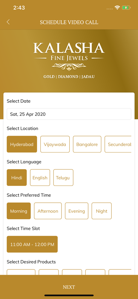Tap the Wi-Fi status icon
This screenshot has height=299, width=138.
117,8
